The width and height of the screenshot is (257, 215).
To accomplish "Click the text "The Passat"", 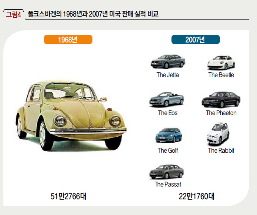I will pos(168,184).
